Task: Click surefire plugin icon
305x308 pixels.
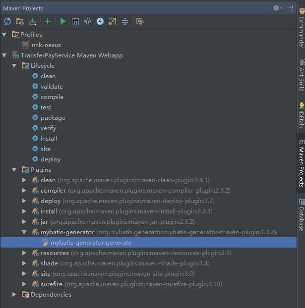Action: 35,284
